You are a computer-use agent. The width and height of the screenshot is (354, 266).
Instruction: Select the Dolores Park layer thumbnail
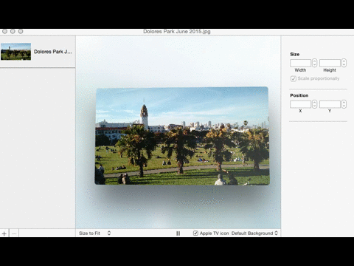coord(16,52)
